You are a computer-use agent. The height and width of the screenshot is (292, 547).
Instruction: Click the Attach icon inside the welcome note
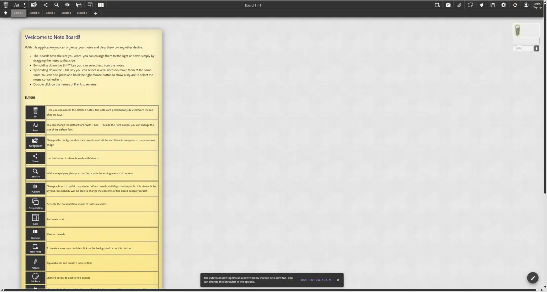click(35, 263)
